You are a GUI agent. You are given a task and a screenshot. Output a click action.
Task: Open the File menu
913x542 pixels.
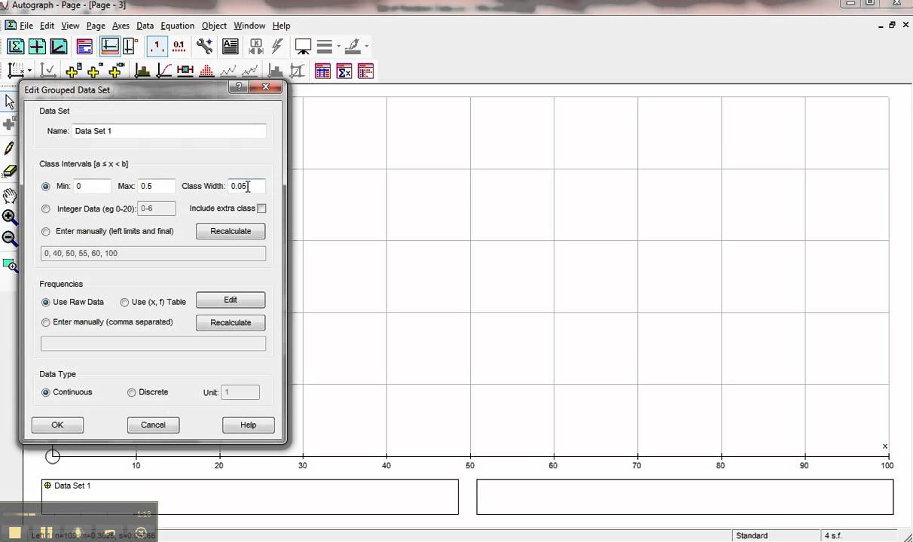[26, 26]
